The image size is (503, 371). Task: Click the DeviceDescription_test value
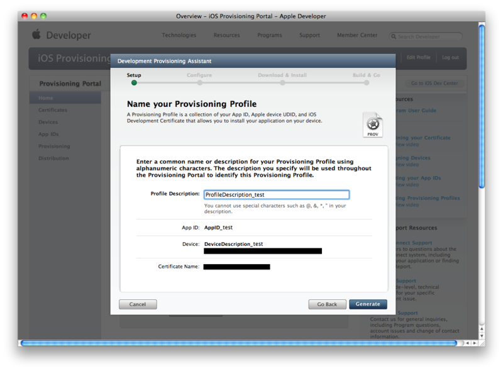tap(233, 244)
